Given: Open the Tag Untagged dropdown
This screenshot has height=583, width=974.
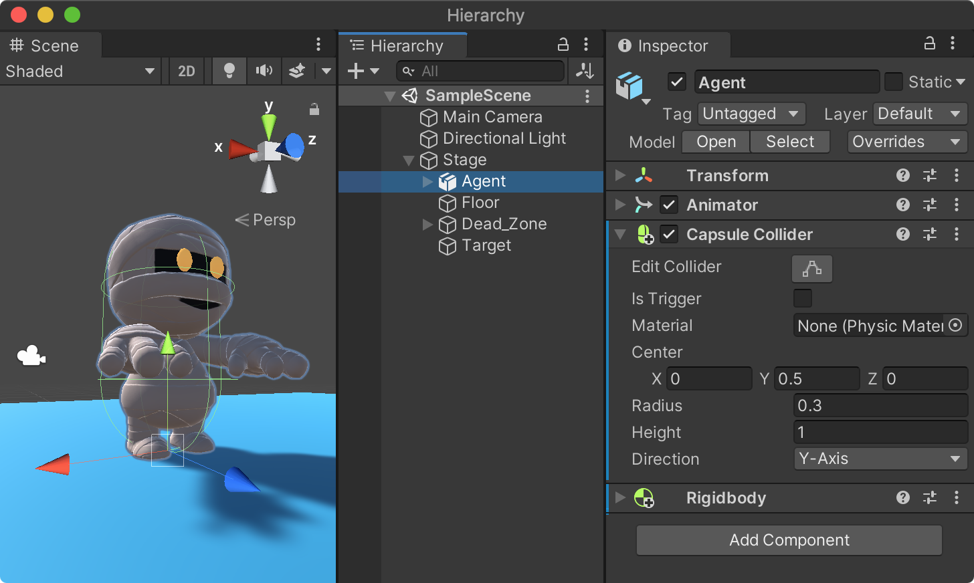Looking at the screenshot, I should point(752,114).
